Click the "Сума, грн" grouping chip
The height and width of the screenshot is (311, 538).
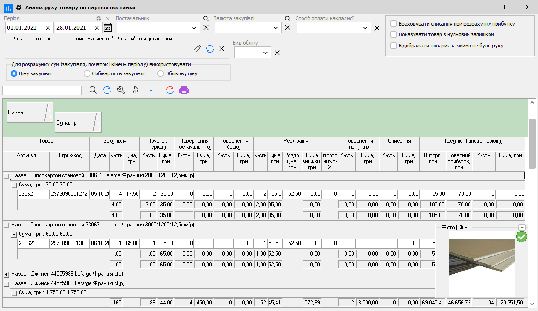(77, 123)
